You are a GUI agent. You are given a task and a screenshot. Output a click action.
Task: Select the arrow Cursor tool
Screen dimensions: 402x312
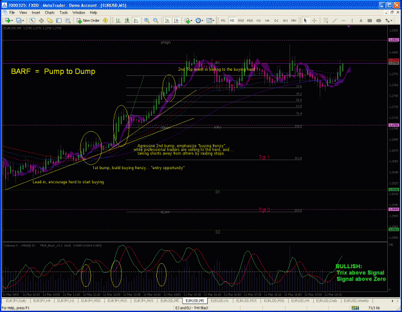pos(305,21)
